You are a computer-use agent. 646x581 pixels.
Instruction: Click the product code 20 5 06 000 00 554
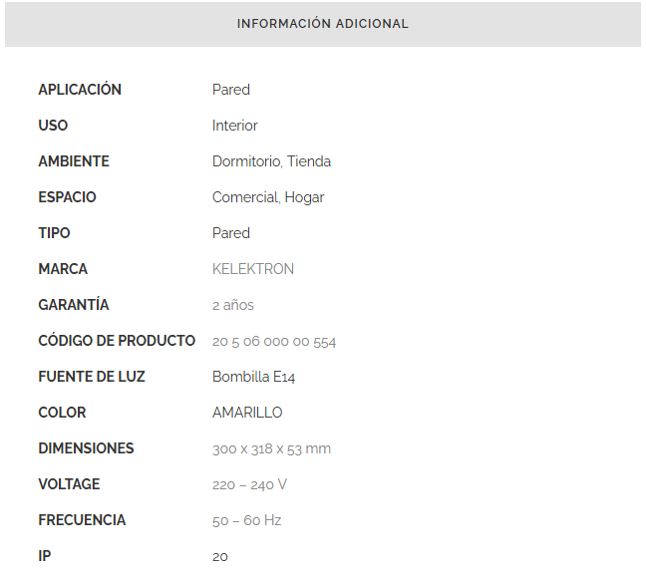pyautogui.click(x=274, y=342)
